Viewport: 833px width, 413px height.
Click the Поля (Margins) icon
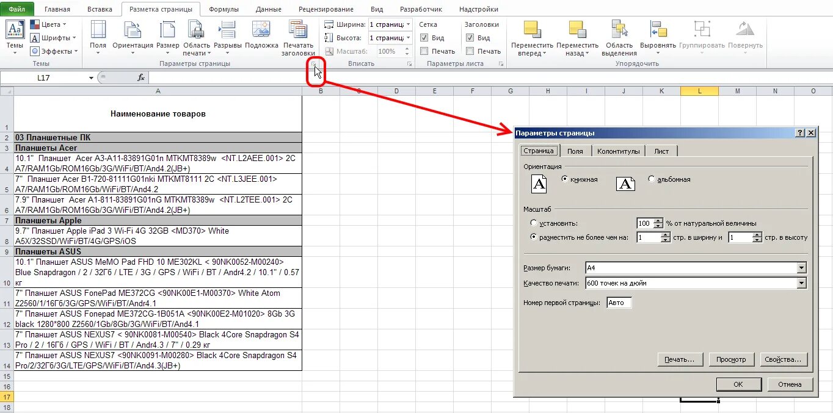tap(98, 29)
